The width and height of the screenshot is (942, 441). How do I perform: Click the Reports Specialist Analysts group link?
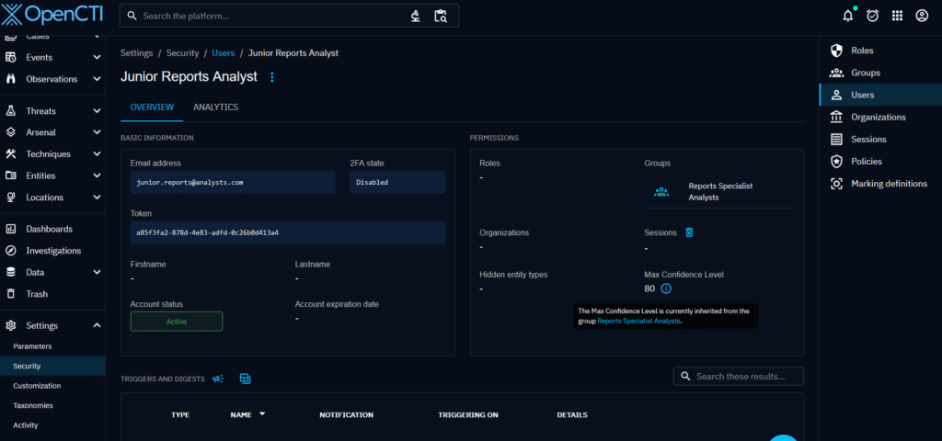coord(719,191)
